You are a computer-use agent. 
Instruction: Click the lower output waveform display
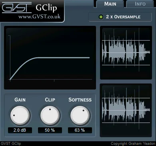pyautogui.click(x=126, y=110)
